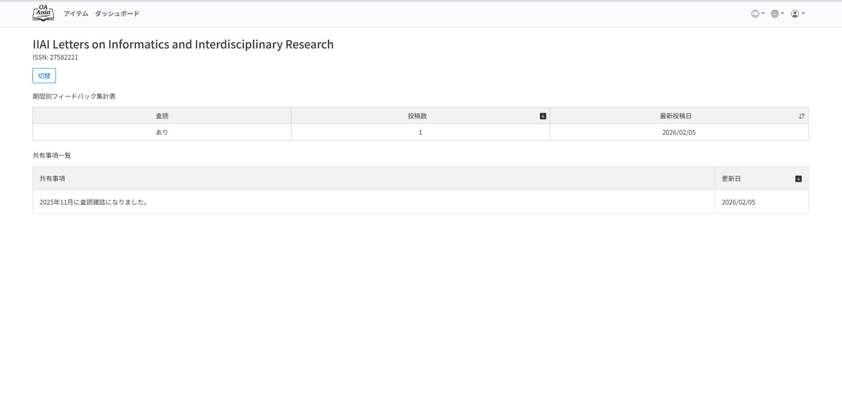Open the notifications bell menu
Screen dimensions: 842x393
coord(757,14)
